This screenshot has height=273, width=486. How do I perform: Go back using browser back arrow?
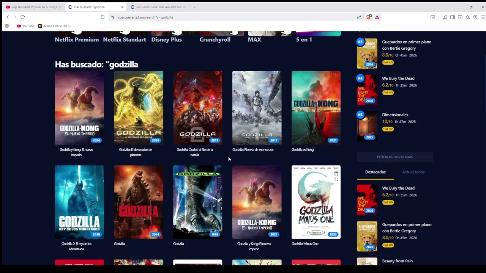8,17
